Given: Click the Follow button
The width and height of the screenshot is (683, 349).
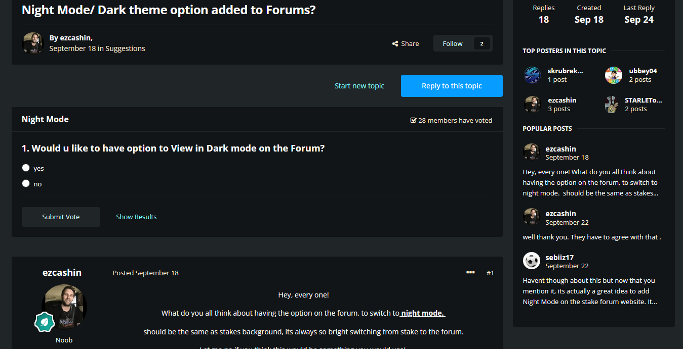Looking at the screenshot, I should pos(453,43).
